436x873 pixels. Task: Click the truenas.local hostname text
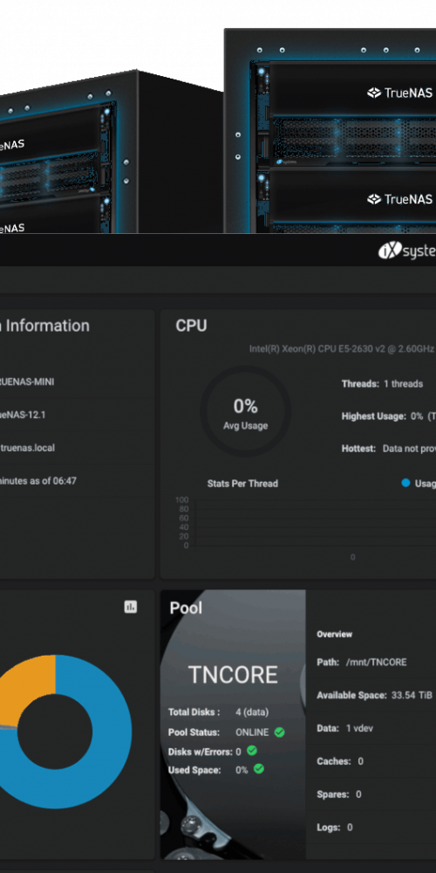pyautogui.click(x=27, y=448)
